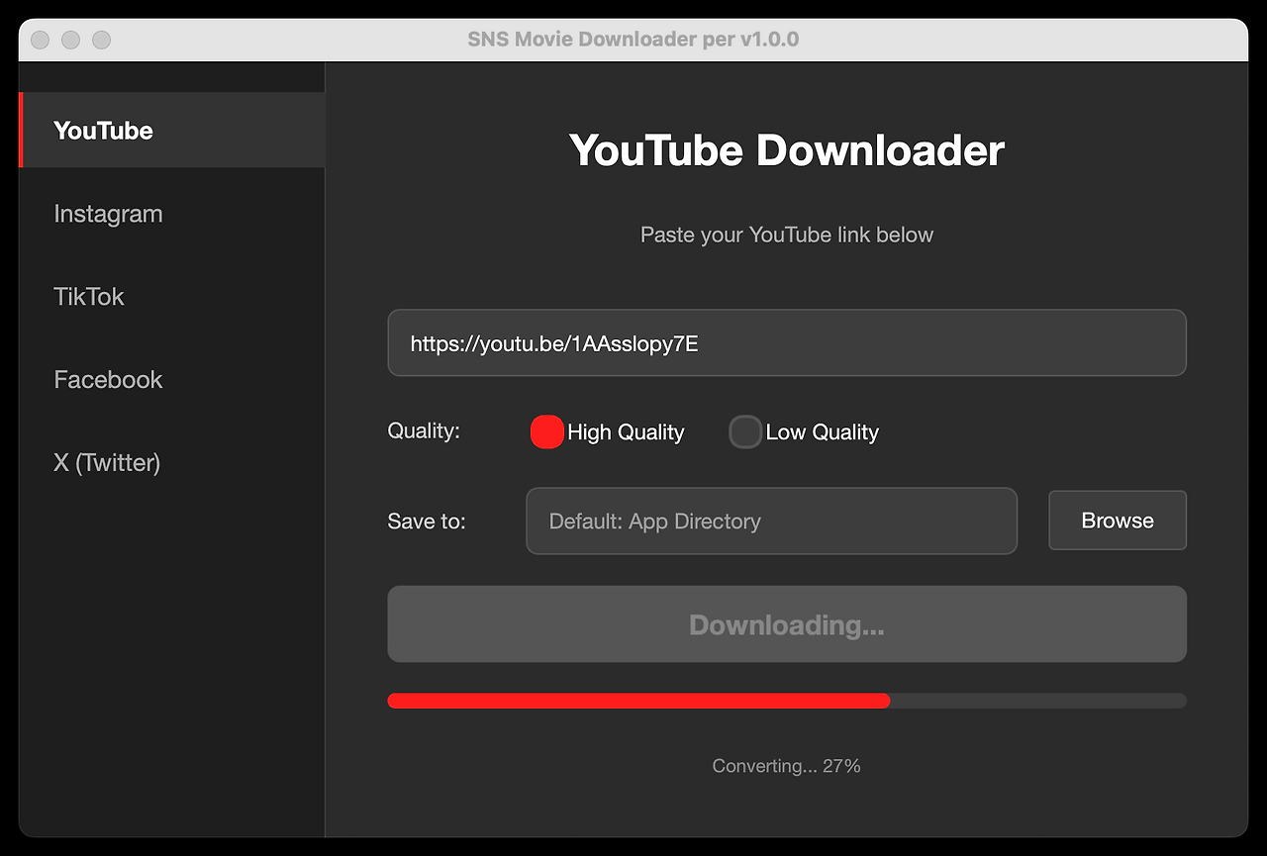Click the Quality: label
Image resolution: width=1267 pixels, height=856 pixels.
424,431
